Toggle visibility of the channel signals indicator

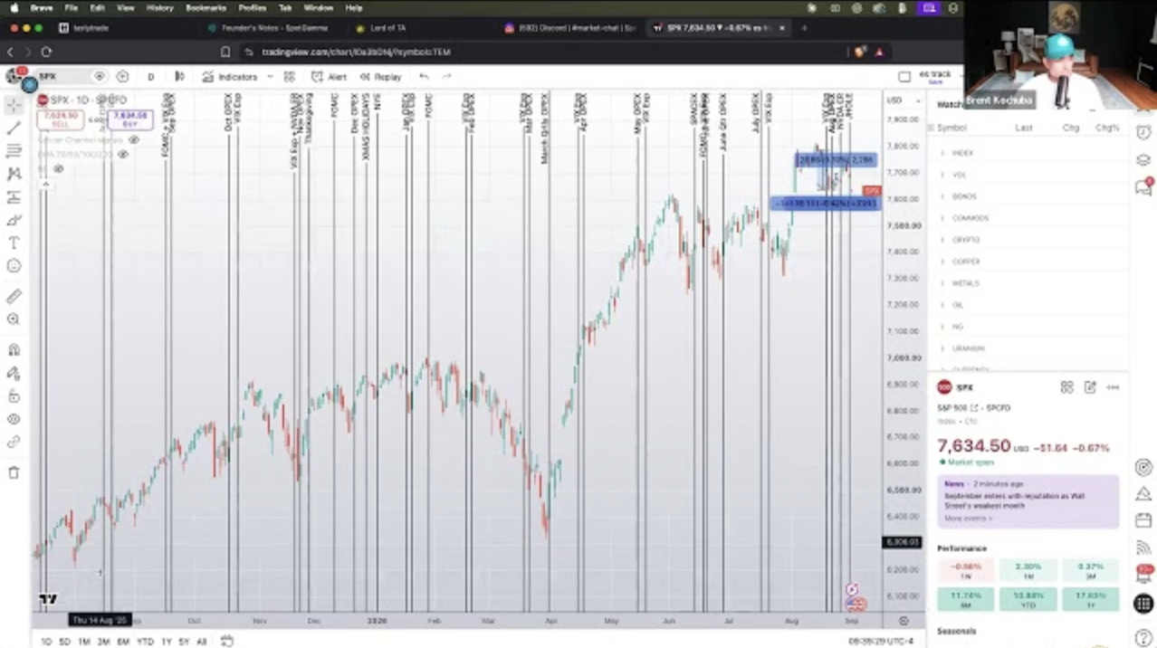click(134, 140)
